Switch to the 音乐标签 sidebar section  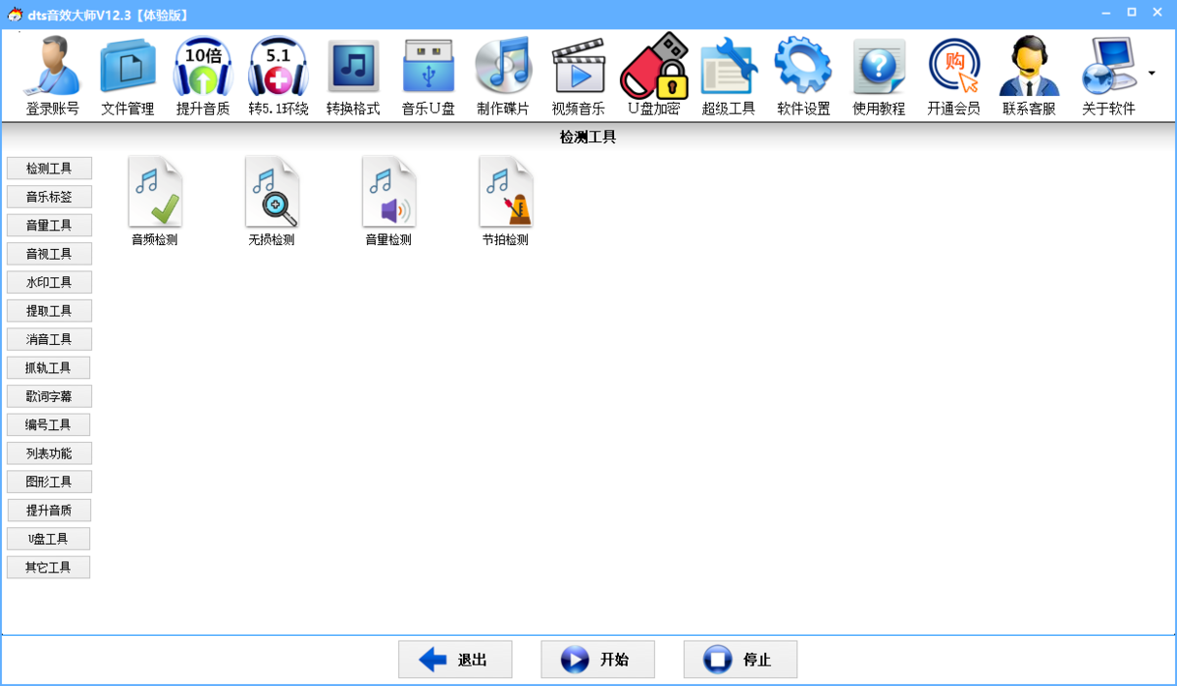click(49, 196)
